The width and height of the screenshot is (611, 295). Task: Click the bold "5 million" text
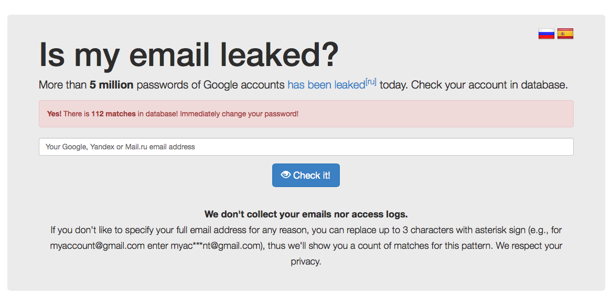pos(111,85)
